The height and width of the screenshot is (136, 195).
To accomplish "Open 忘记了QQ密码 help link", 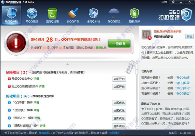I will click(x=165, y=114).
